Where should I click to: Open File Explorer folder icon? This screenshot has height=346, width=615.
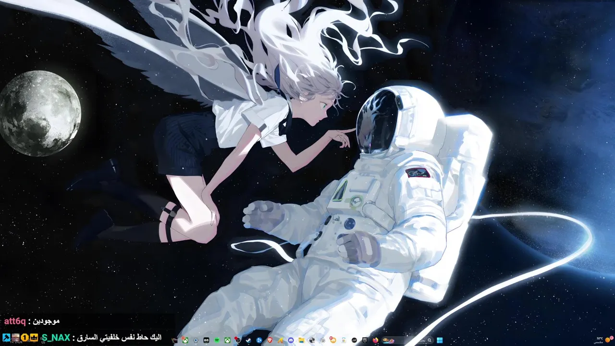pos(302,340)
